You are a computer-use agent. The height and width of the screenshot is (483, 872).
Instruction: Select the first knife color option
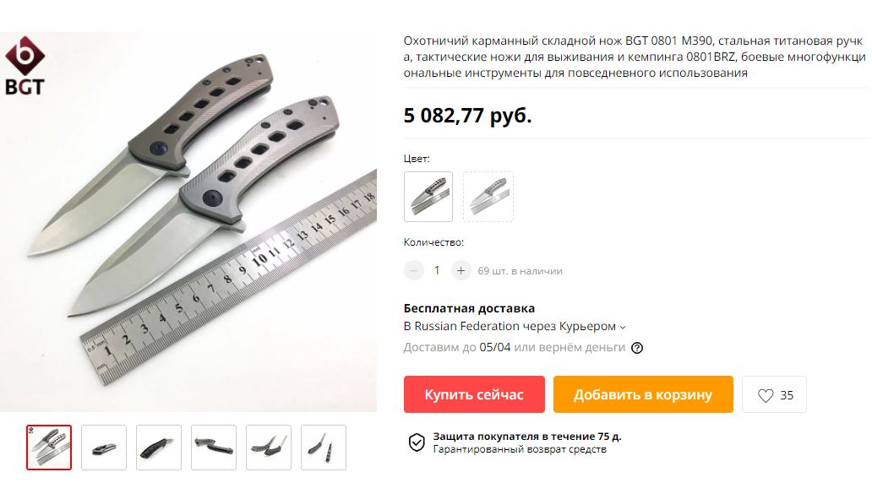click(x=428, y=197)
